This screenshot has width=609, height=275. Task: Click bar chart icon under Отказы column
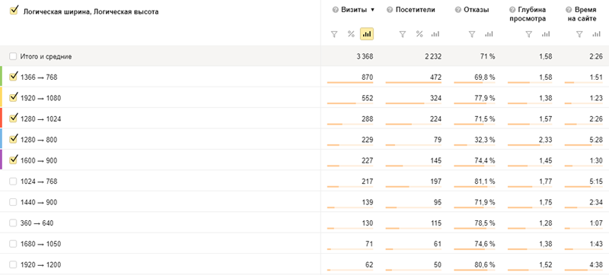pyautogui.click(x=489, y=34)
